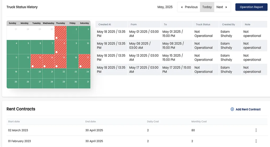Jump to Today in calendar

click(207, 7)
